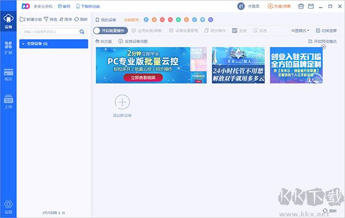This screenshot has height=218, width=345.
Task: Collapse the 全部设备 (0) group arrow
Action: 24,44
